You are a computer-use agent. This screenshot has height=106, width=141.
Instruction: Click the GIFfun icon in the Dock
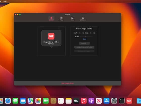click(129, 101)
